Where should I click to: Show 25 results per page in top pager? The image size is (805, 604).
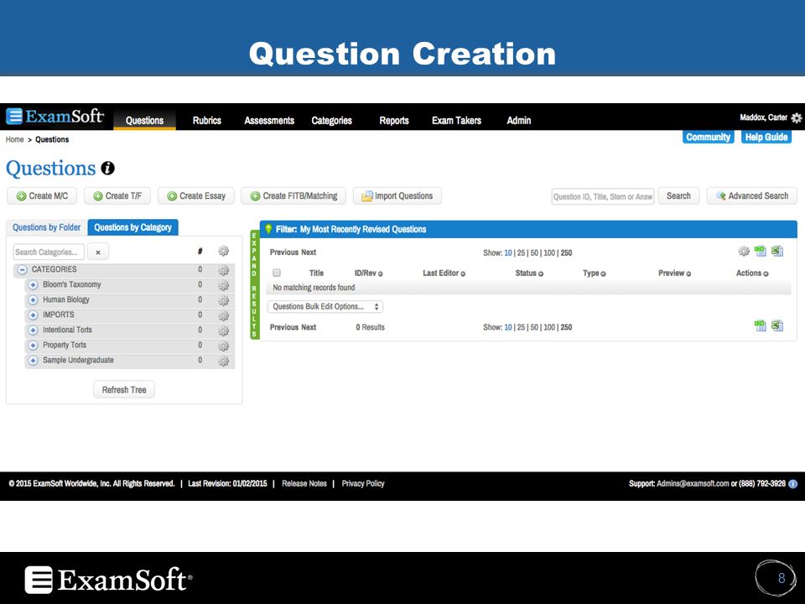(521, 253)
